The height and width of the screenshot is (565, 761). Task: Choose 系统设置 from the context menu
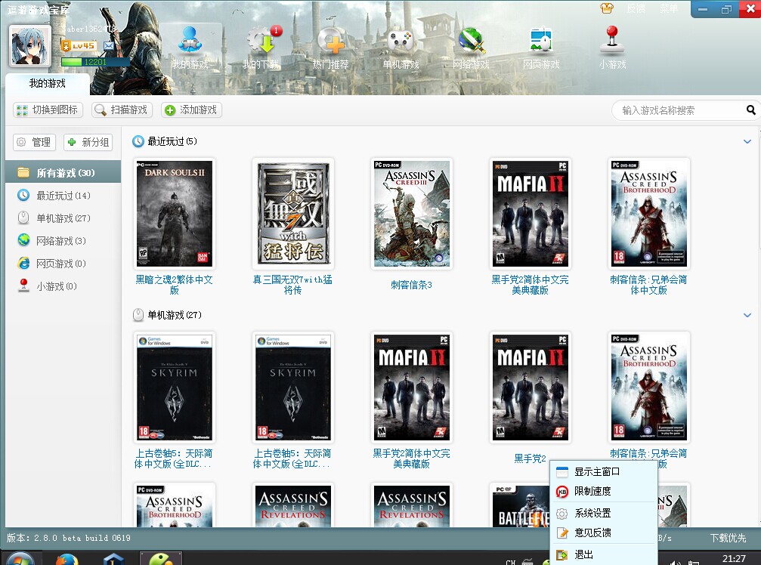pos(604,513)
